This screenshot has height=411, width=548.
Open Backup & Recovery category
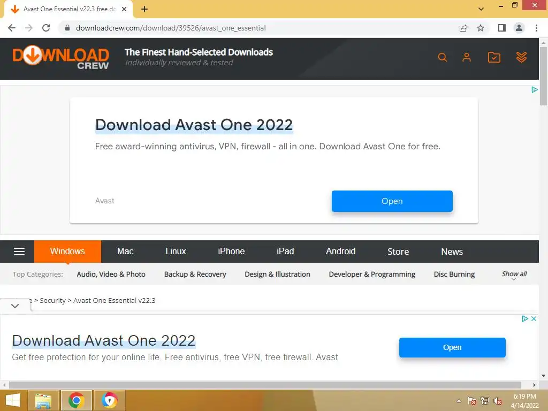(195, 275)
